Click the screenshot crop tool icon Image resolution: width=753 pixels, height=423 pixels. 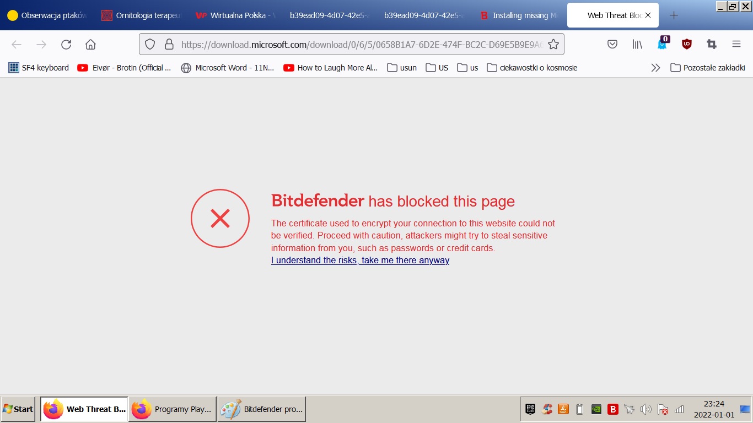click(x=712, y=45)
